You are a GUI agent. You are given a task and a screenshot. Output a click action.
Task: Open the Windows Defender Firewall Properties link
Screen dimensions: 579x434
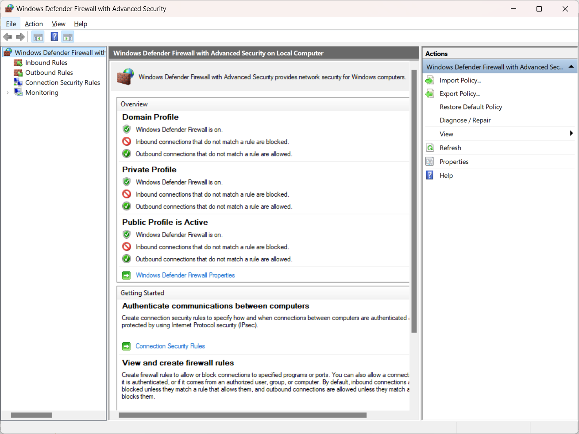tap(185, 275)
